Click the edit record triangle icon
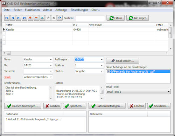 (x=42, y=18)
